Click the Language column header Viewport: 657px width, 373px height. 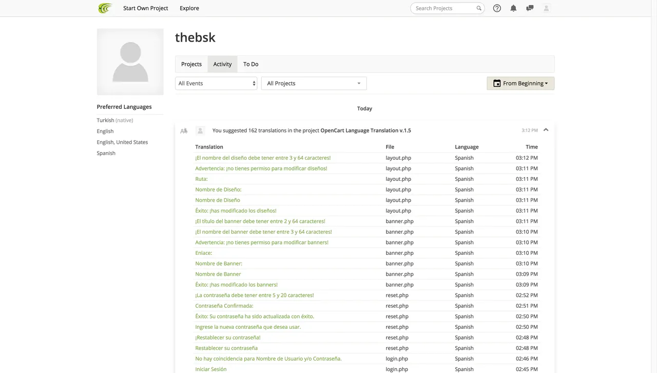coord(467,147)
